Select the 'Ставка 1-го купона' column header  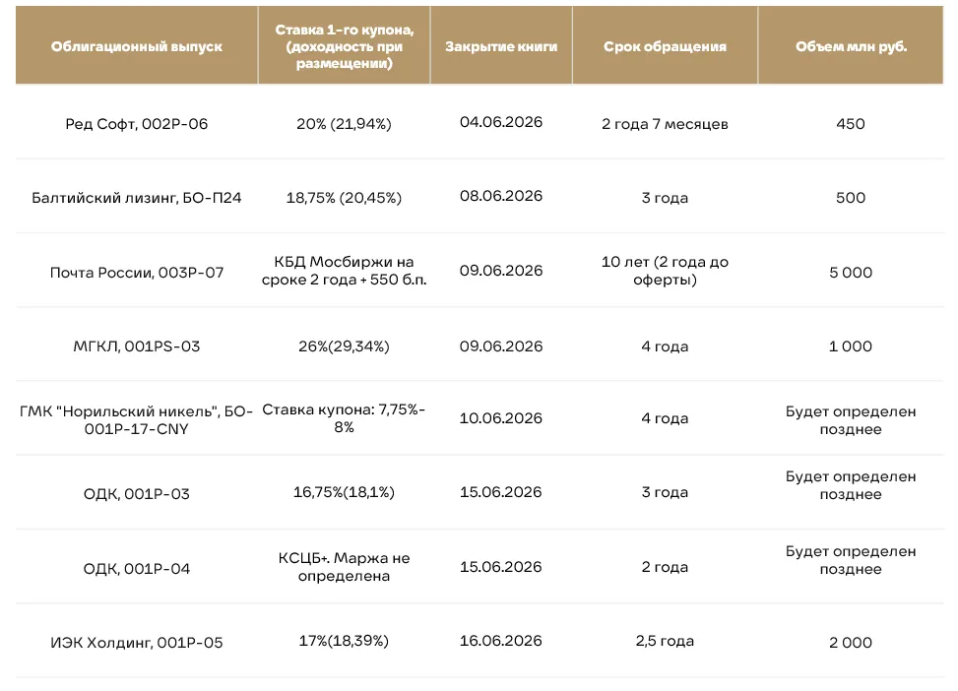click(344, 46)
